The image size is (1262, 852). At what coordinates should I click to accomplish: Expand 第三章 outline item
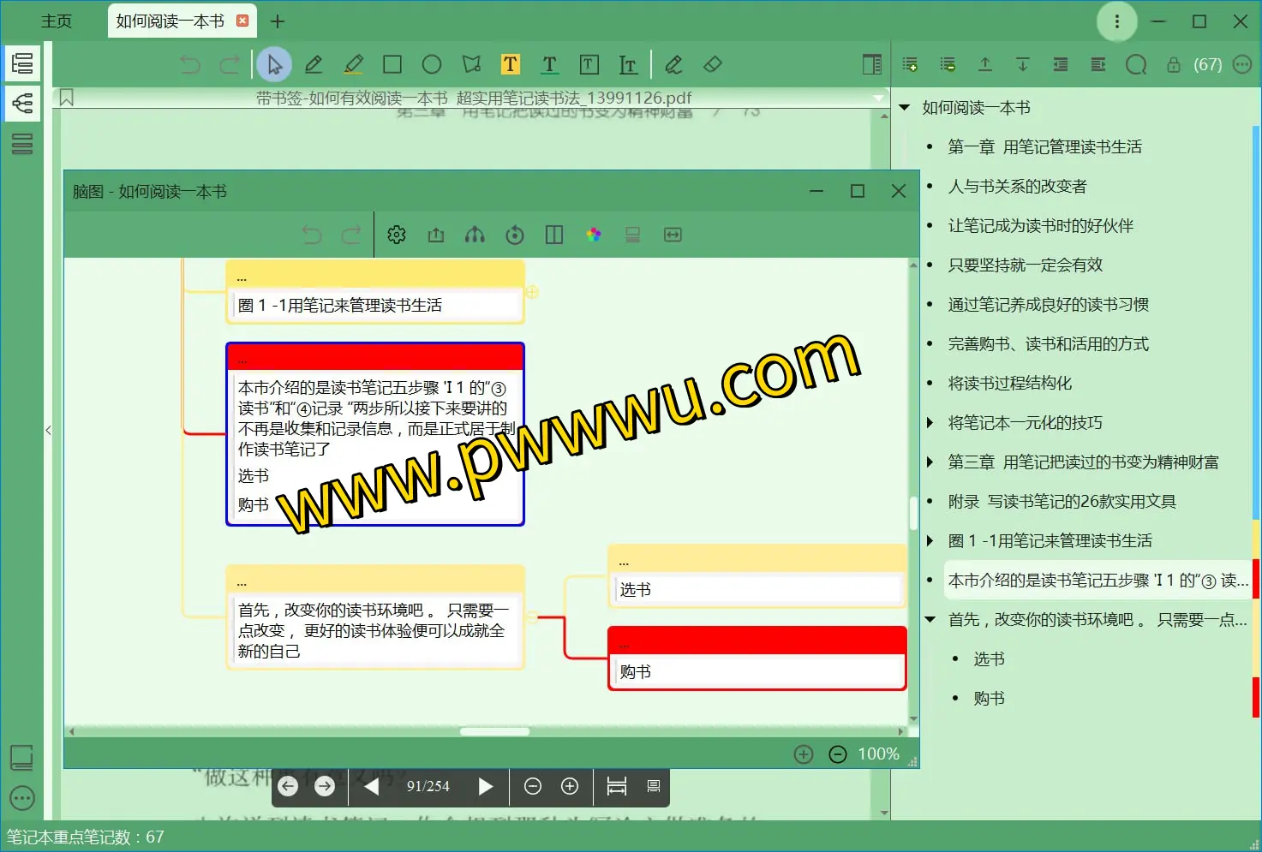tap(930, 462)
